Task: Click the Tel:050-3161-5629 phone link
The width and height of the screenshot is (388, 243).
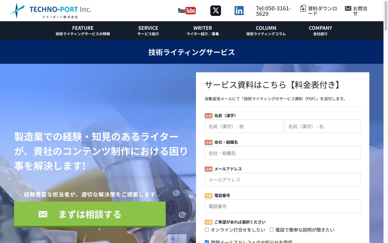Action: point(273,11)
